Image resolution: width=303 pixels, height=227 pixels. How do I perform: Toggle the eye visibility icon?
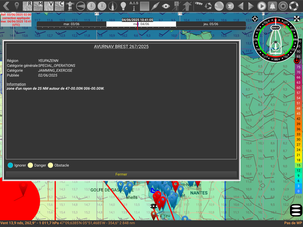pos(166,6)
